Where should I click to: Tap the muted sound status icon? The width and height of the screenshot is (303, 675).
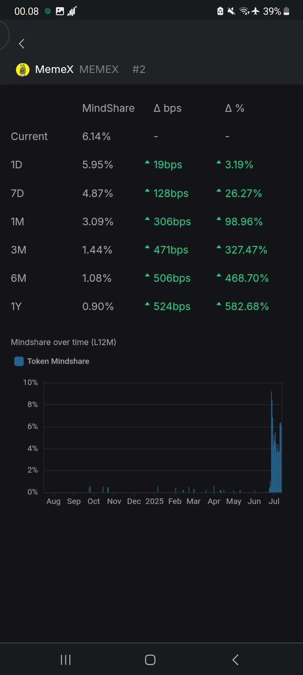point(231,11)
